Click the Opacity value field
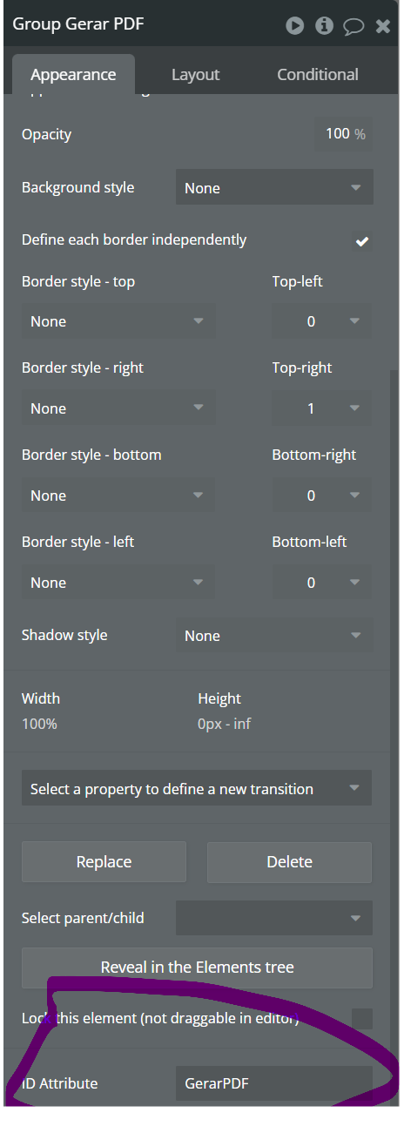 click(345, 134)
